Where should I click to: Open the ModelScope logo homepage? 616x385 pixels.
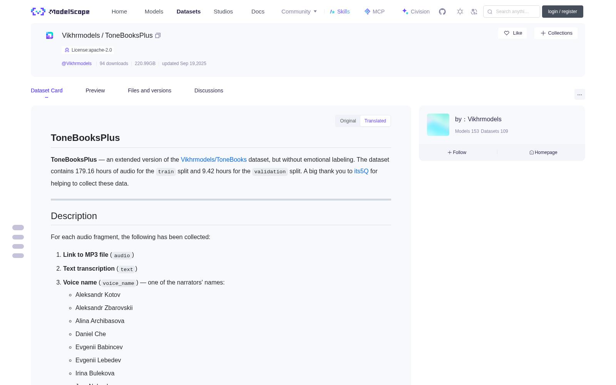(60, 12)
